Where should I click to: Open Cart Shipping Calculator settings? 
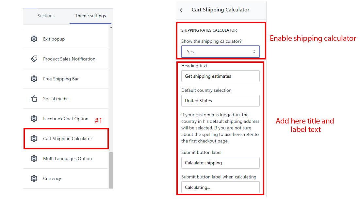[68, 139]
